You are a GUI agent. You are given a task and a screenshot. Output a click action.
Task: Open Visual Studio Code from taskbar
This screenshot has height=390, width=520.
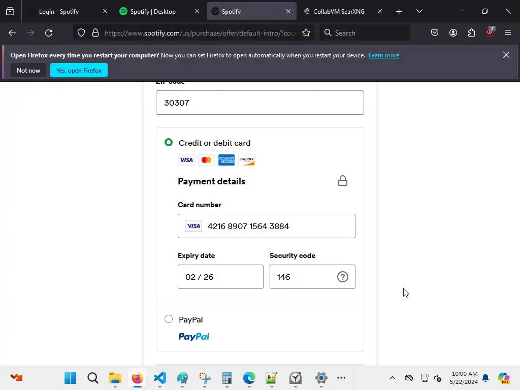point(160,378)
